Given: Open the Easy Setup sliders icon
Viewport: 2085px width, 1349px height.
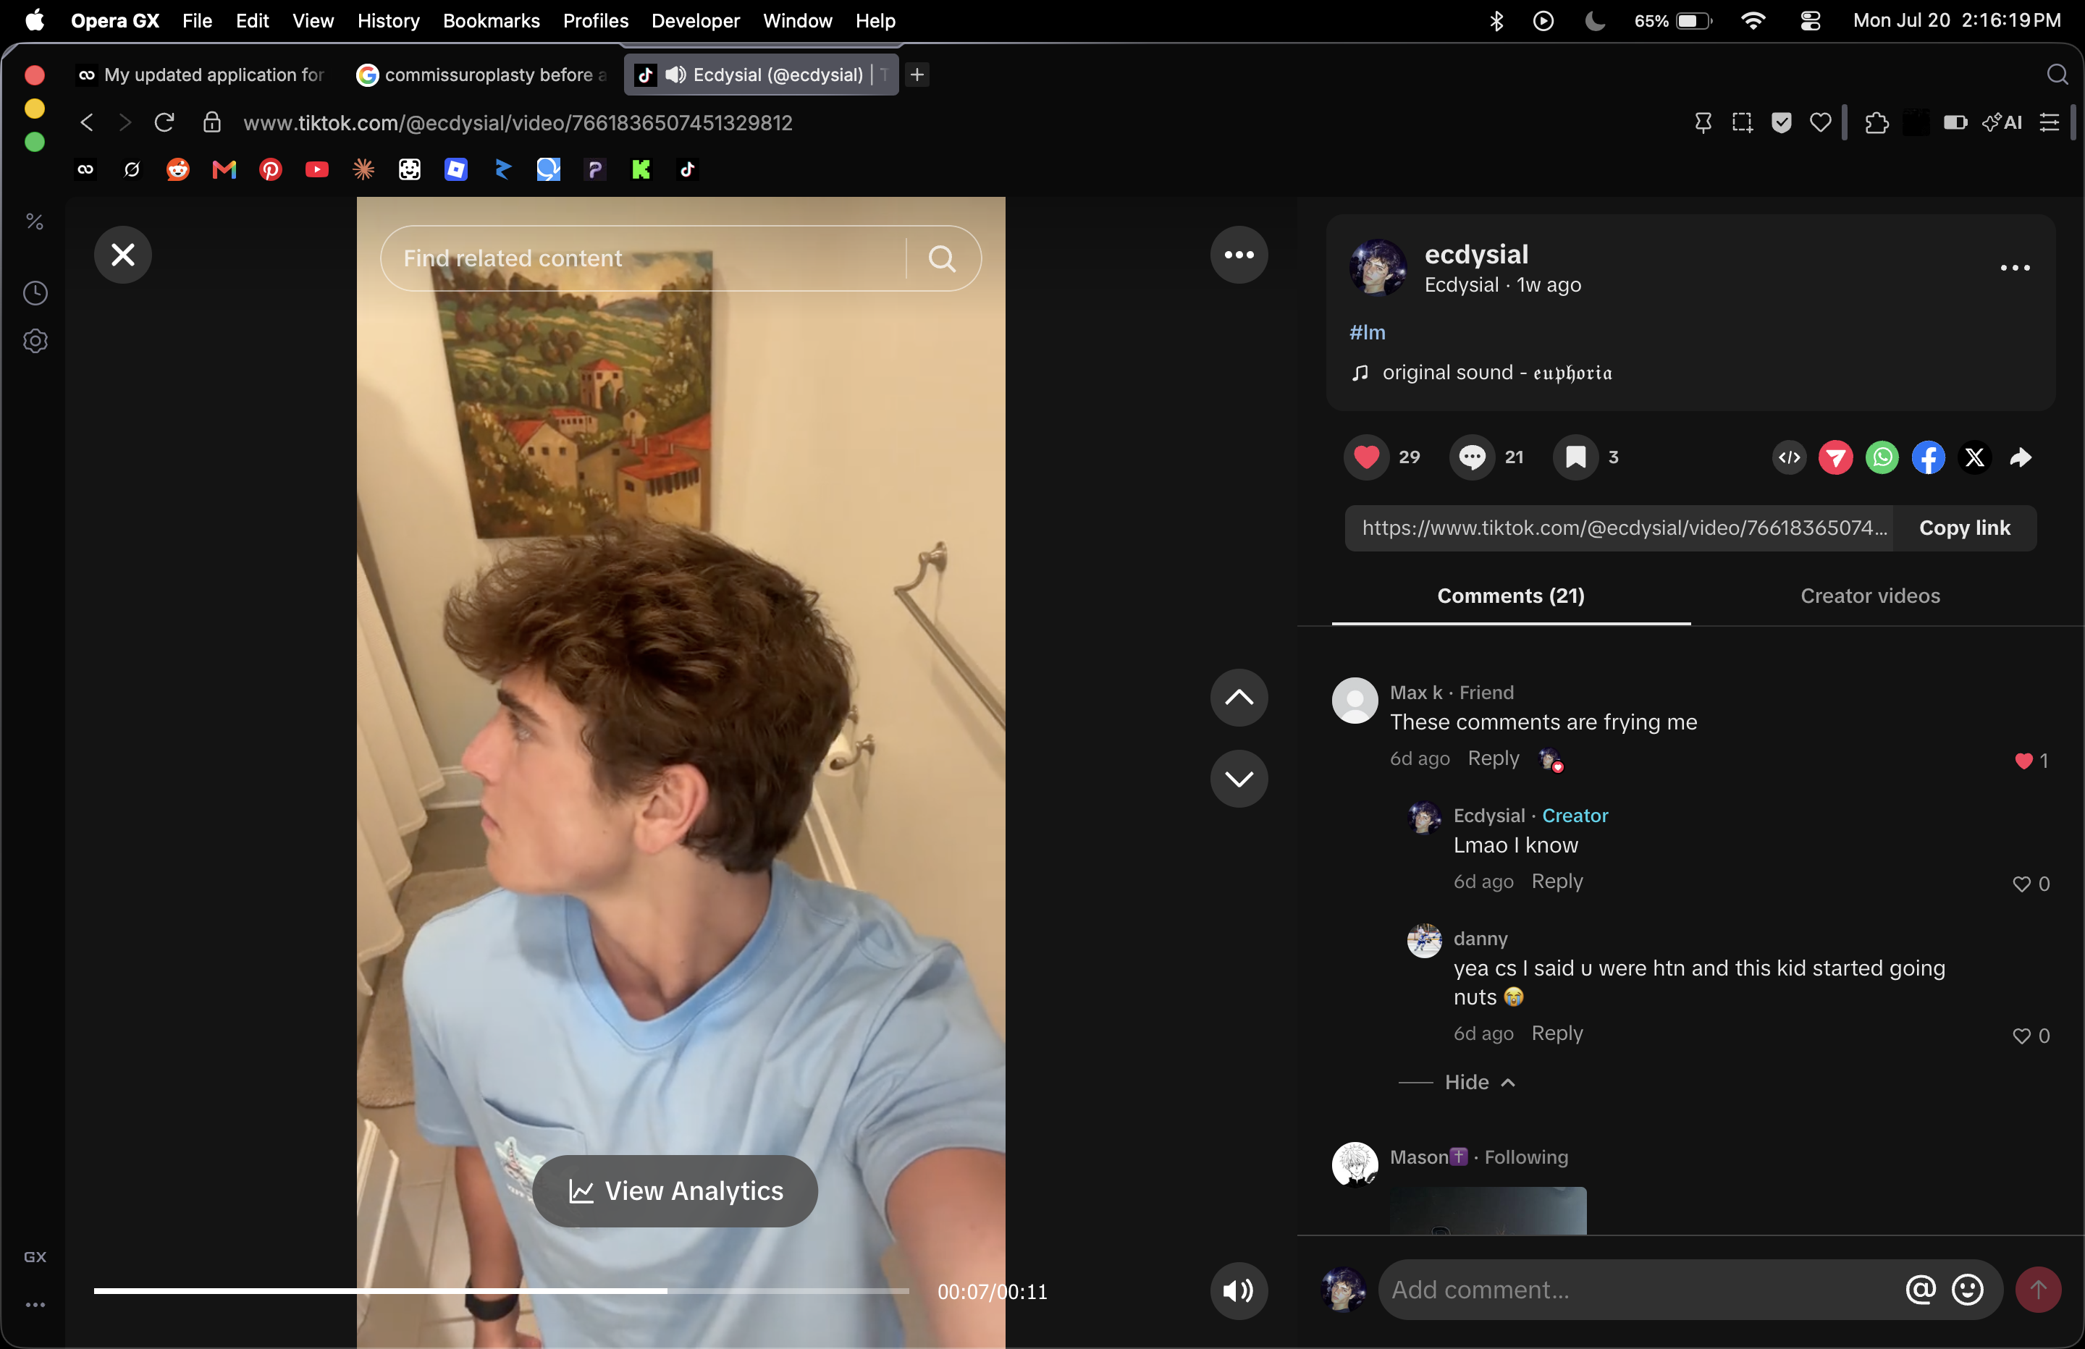Looking at the screenshot, I should pos(2049,122).
